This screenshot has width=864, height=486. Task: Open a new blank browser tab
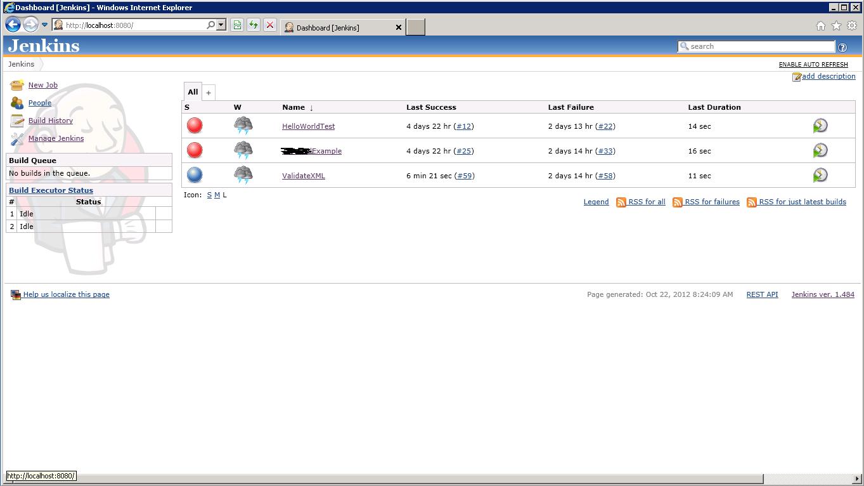(x=415, y=27)
